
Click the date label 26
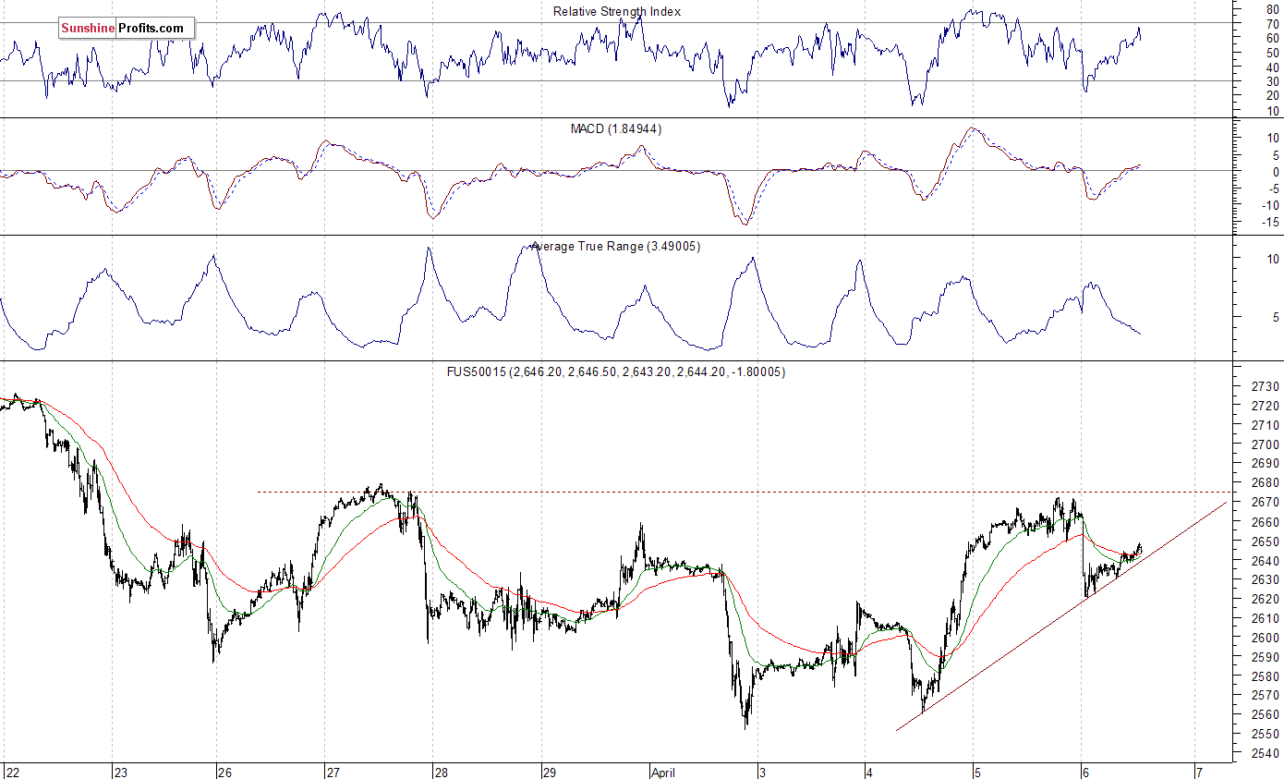click(x=224, y=771)
